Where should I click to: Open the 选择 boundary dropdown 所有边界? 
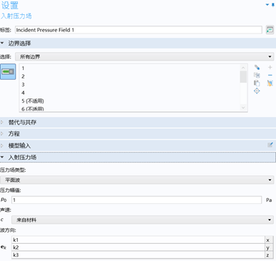tap(144, 56)
